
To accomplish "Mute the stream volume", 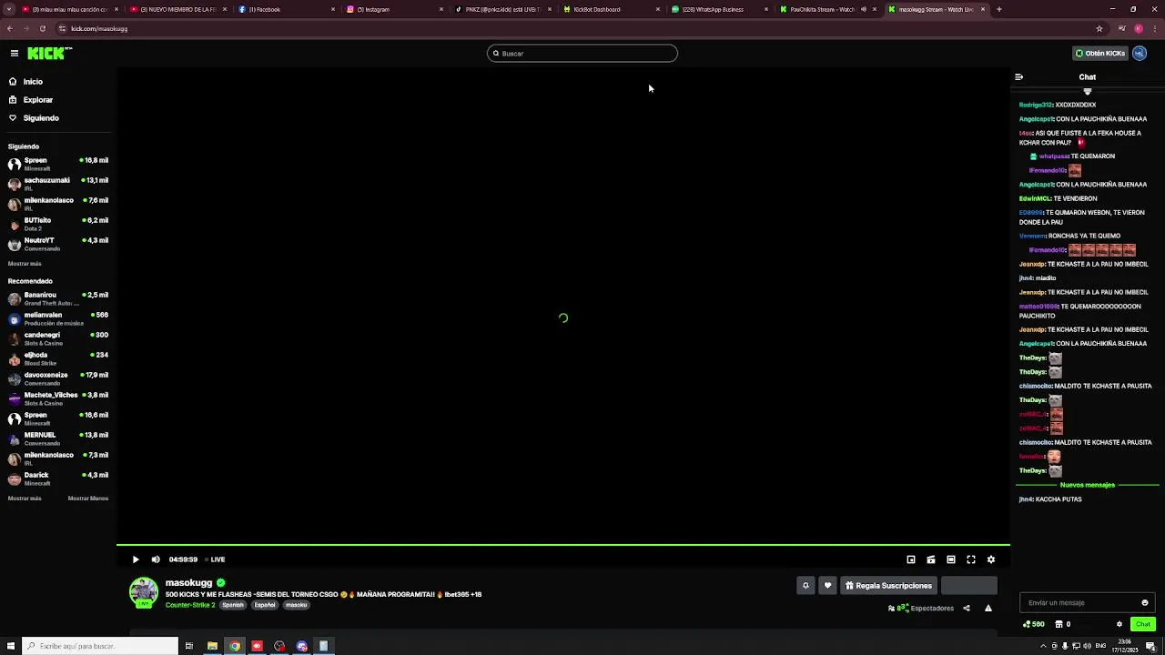I will 156,559.
